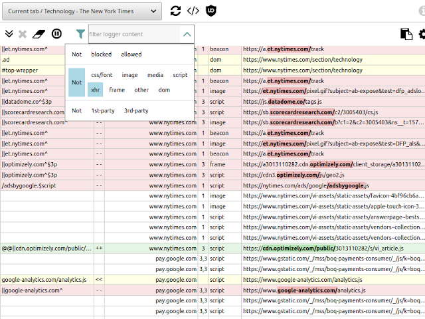Open the Current tab selector dropdown
425x319 pixels.
point(82,11)
